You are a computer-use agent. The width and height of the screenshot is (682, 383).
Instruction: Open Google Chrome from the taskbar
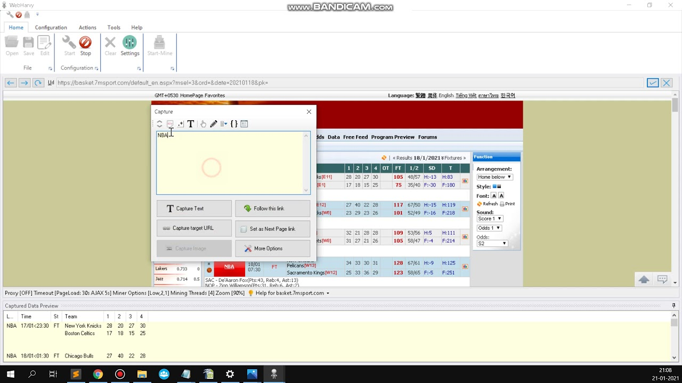98,374
